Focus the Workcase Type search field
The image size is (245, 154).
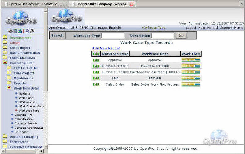pyautogui.click(x=113, y=36)
